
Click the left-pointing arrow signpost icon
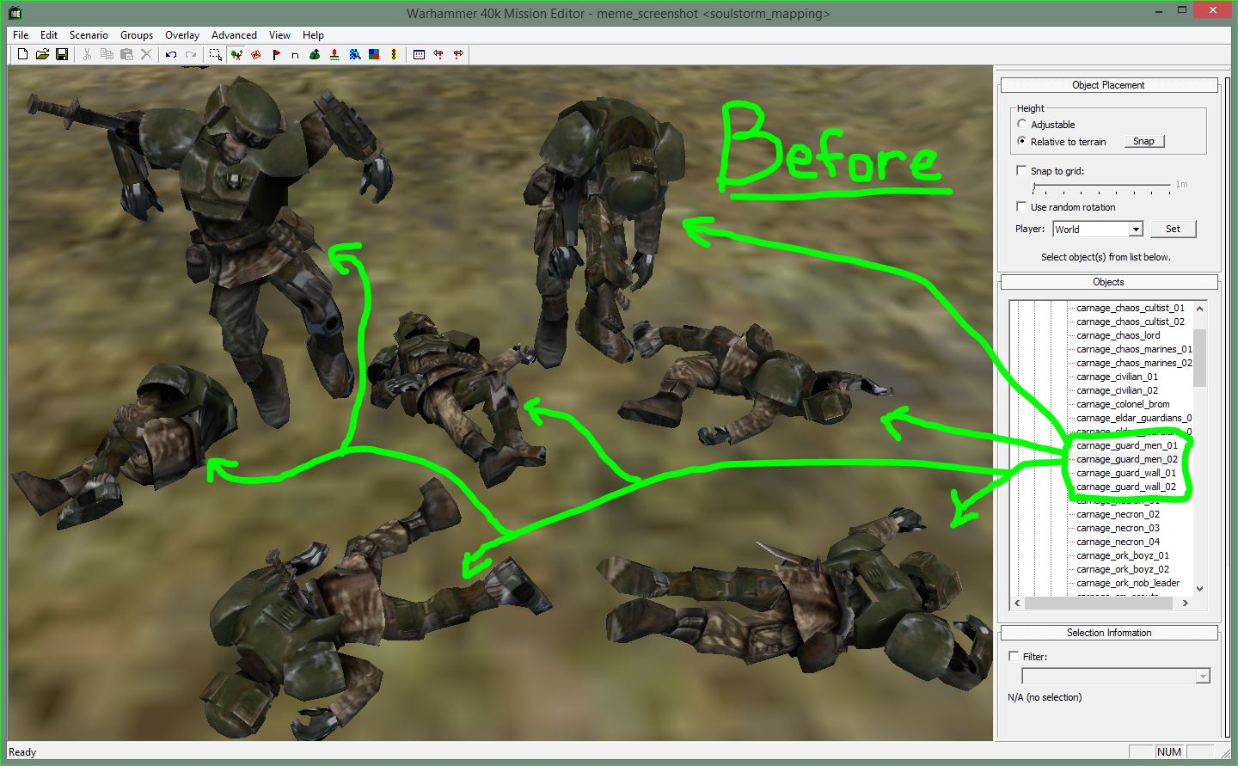pyautogui.click(x=438, y=54)
